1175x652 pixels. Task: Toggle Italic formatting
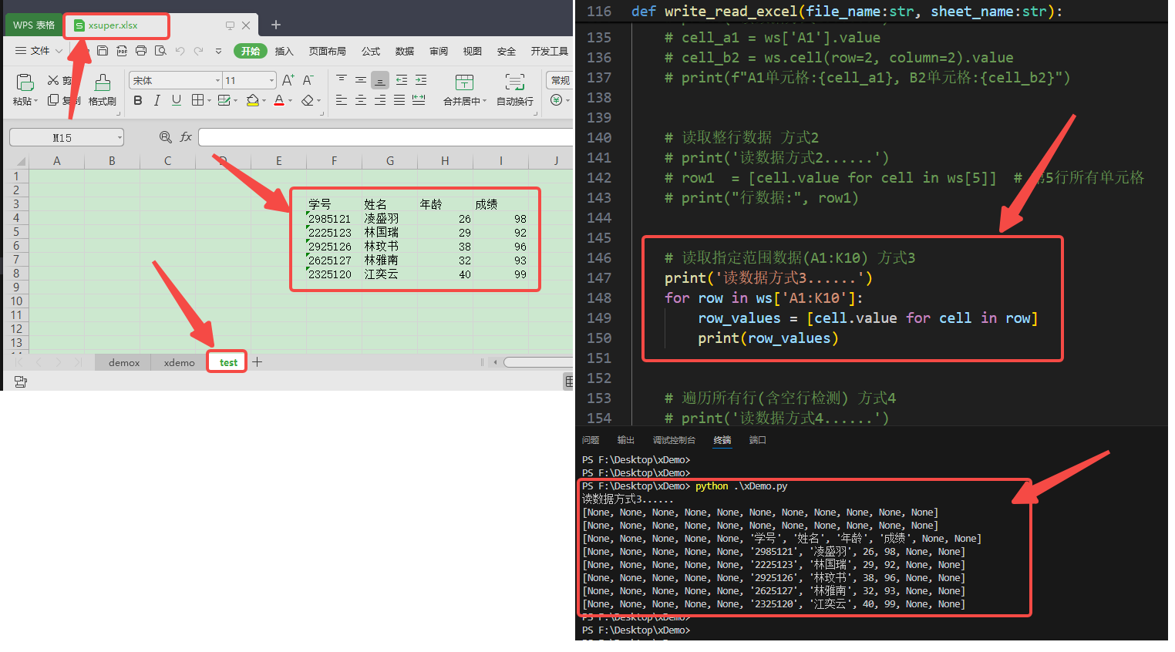pos(157,100)
